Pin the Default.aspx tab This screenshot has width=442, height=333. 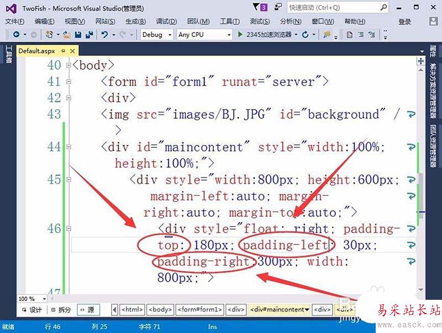(63, 51)
